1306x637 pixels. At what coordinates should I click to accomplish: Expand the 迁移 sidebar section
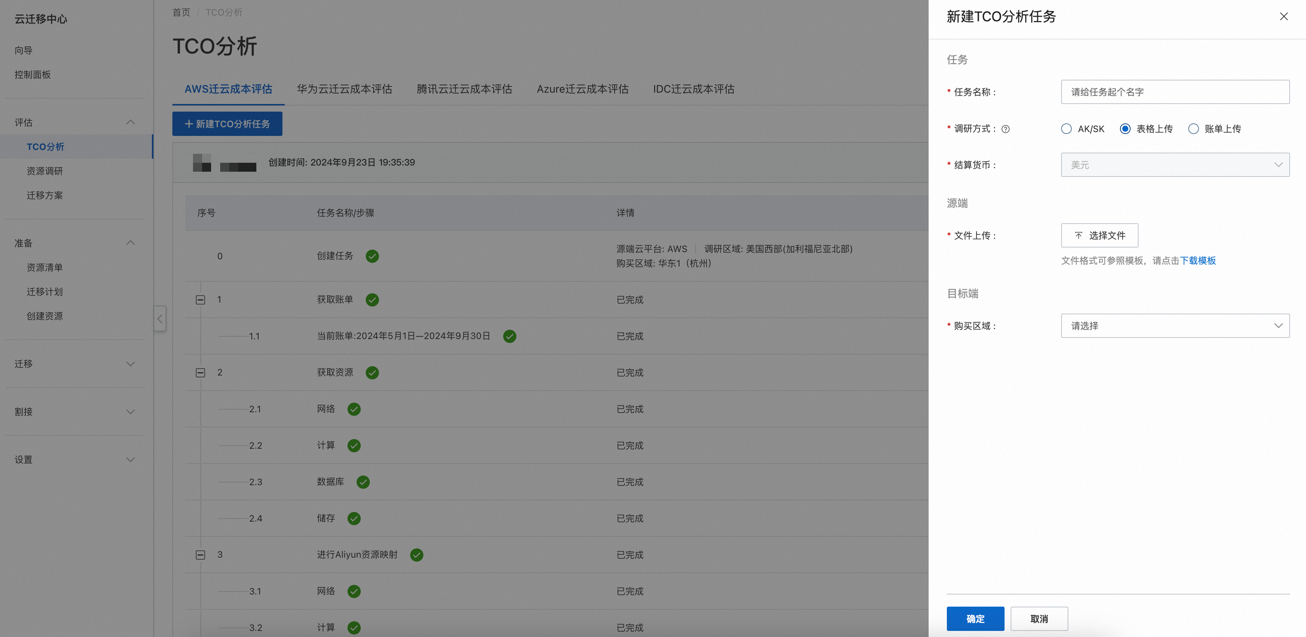[130, 364]
